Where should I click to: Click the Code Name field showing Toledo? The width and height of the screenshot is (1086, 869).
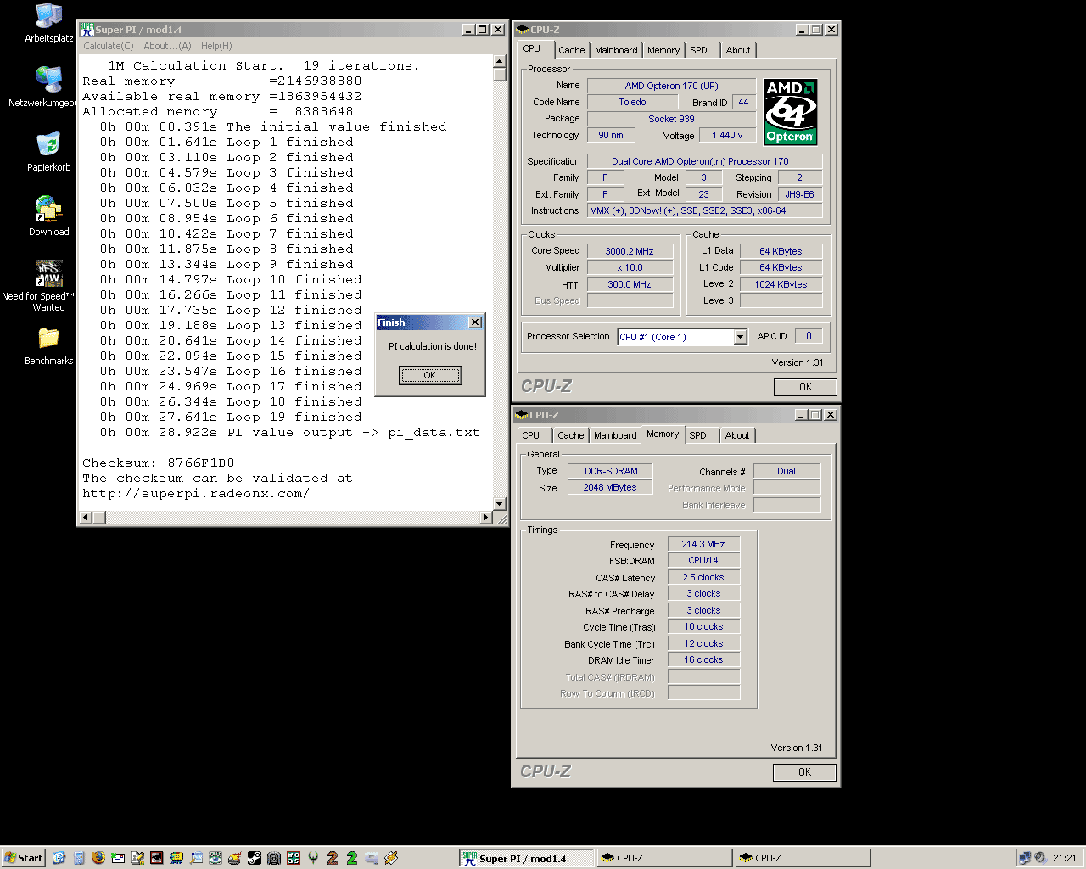point(632,102)
